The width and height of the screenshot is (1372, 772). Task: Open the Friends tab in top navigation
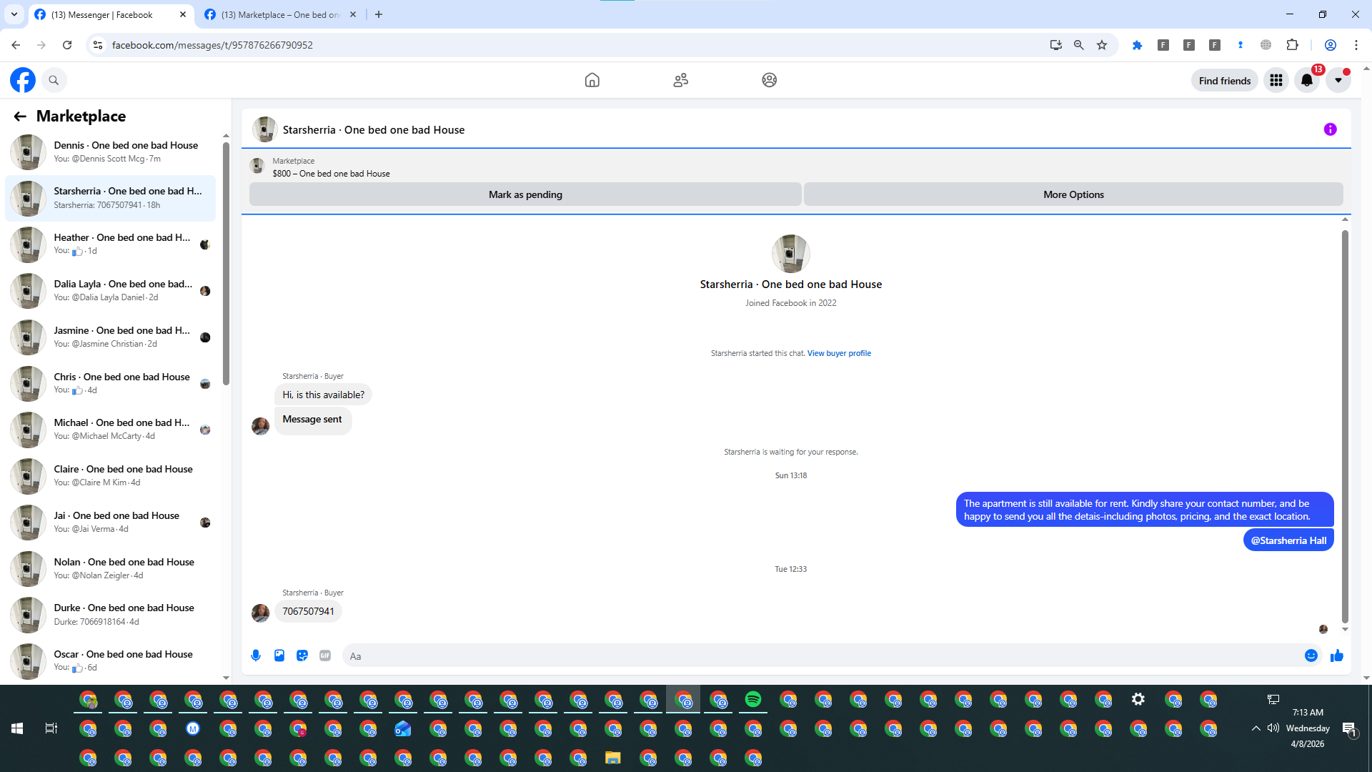[680, 80]
